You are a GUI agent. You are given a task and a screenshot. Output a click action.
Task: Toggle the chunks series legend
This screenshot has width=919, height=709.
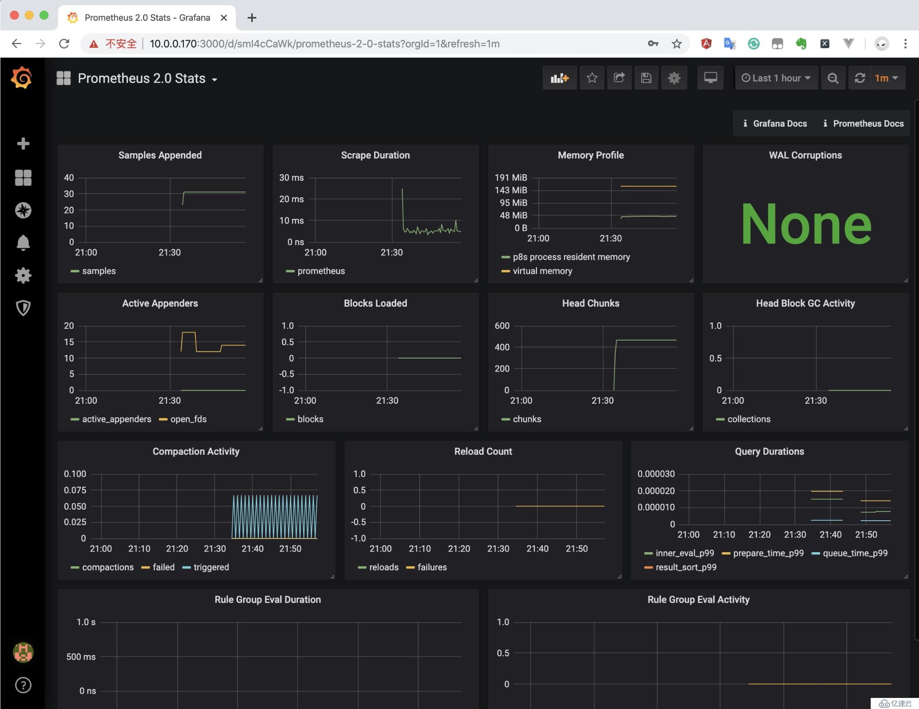click(x=526, y=419)
